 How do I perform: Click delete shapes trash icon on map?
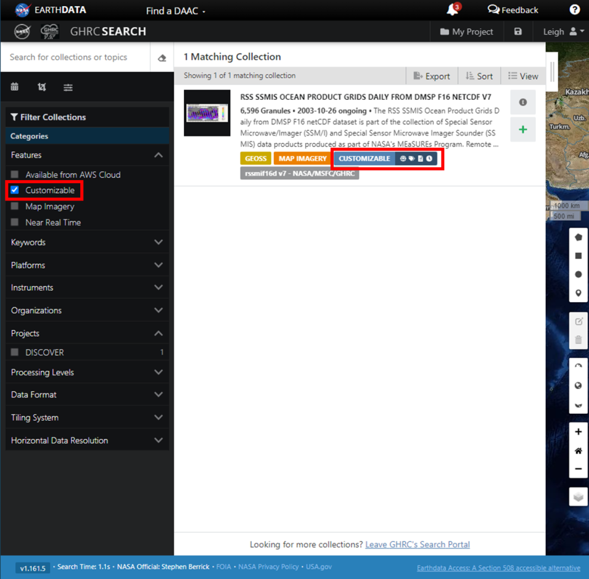(x=579, y=340)
